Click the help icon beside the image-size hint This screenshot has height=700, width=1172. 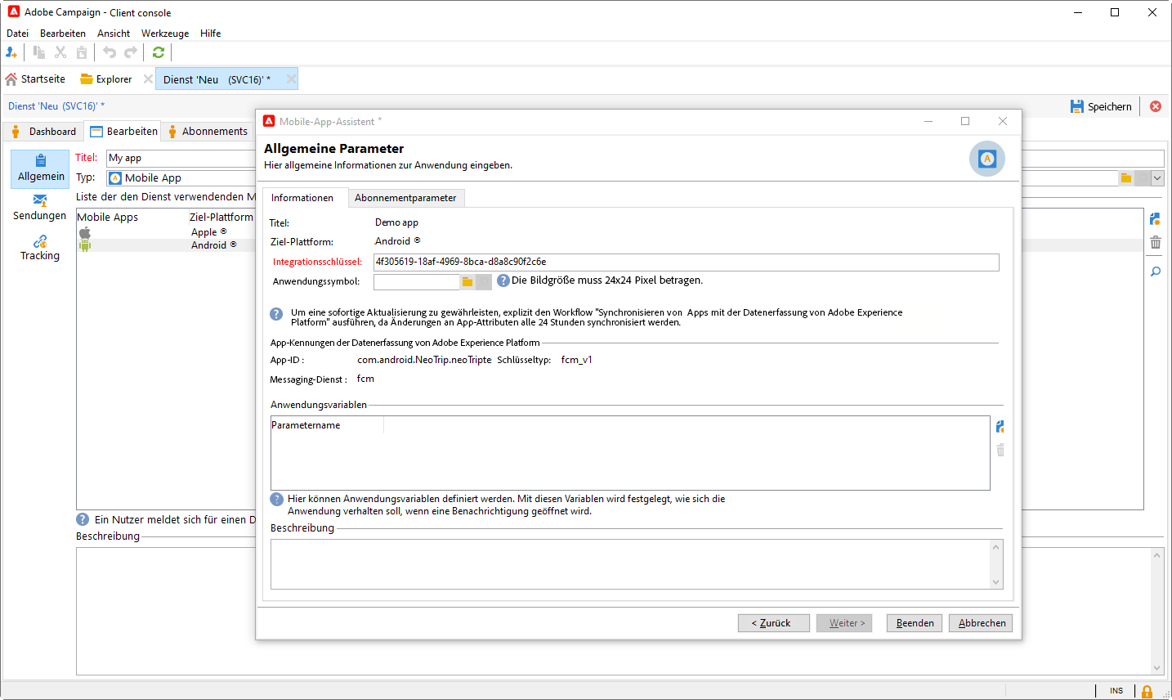pos(503,280)
